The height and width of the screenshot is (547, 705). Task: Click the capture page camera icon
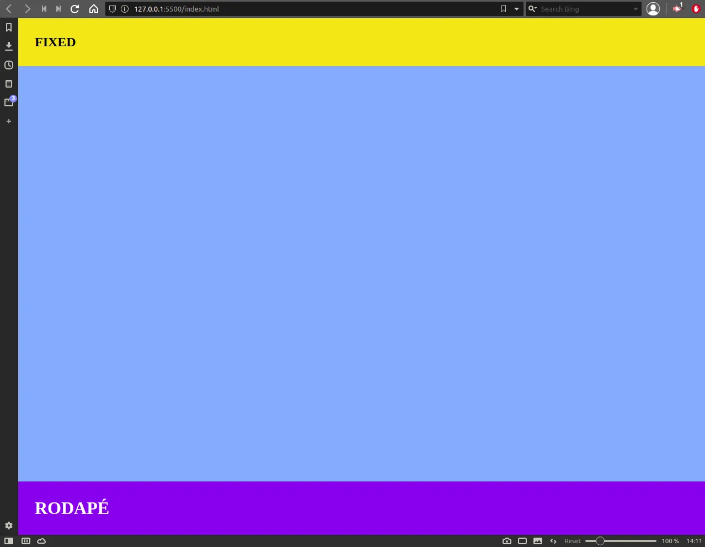click(x=507, y=541)
